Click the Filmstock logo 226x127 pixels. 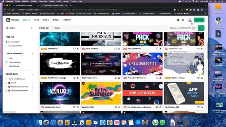point(13,20)
